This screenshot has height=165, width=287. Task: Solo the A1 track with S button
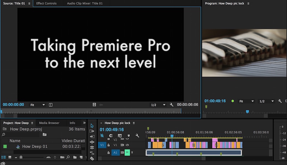[132, 152]
